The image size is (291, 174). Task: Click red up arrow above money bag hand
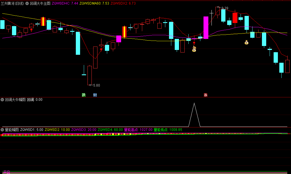click(x=194, y=43)
